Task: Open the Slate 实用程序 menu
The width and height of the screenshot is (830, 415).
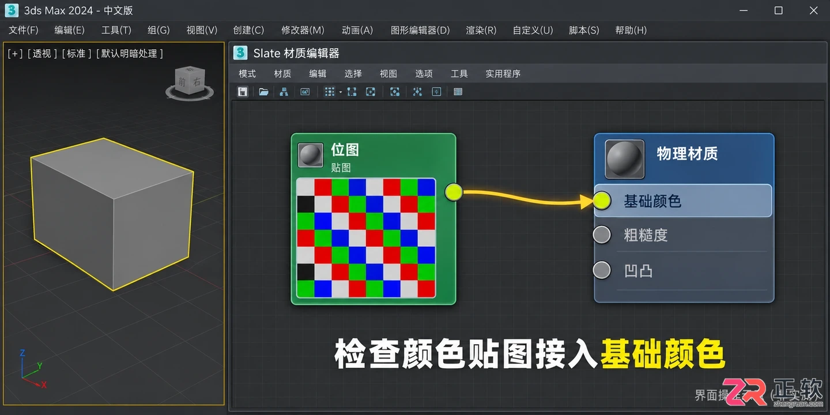Action: click(503, 74)
